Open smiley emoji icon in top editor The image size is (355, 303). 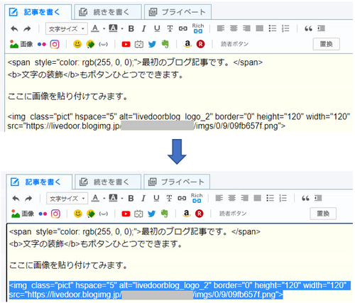point(77,44)
